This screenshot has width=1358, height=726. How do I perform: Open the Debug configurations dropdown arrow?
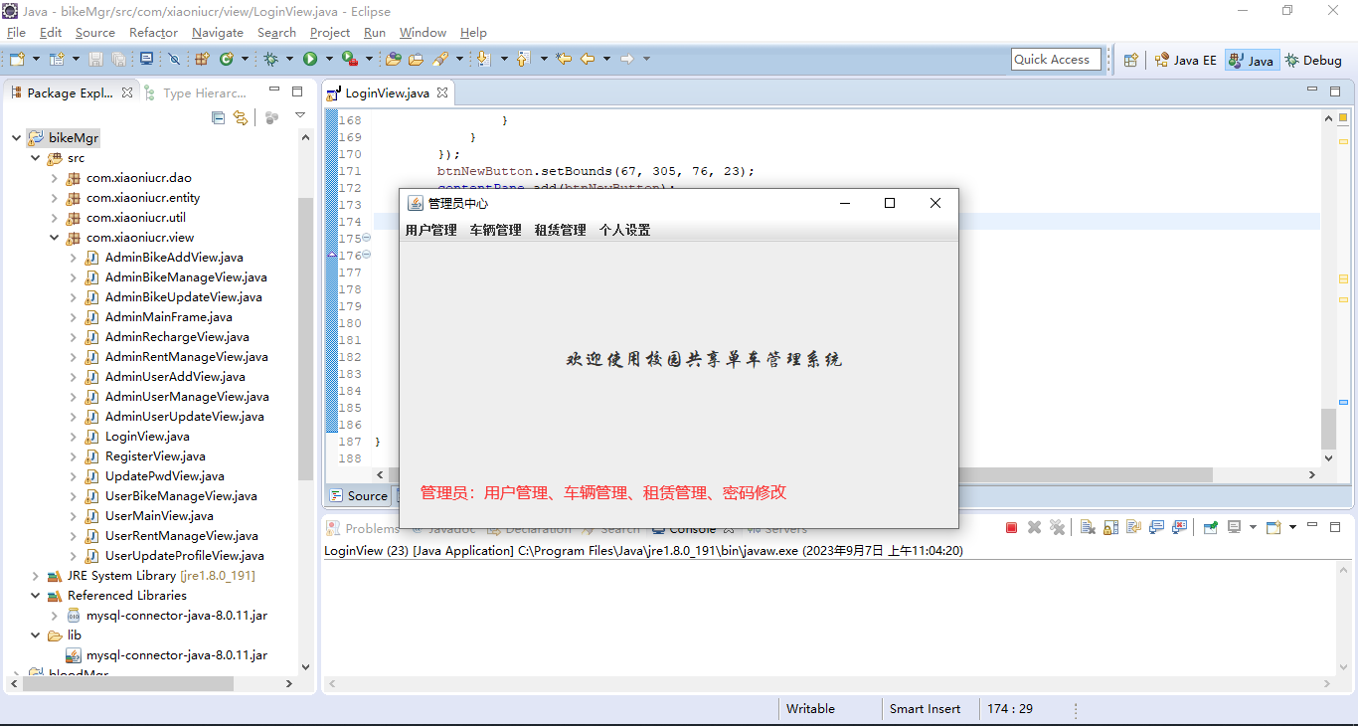pyautogui.click(x=289, y=59)
